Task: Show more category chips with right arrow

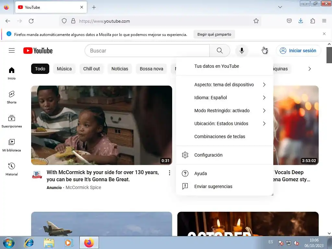Action: 310,69
